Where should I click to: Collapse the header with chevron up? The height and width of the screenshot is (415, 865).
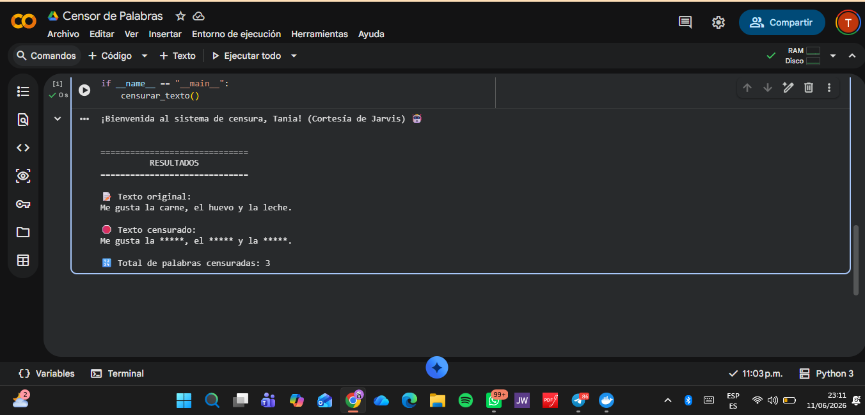[x=852, y=56]
